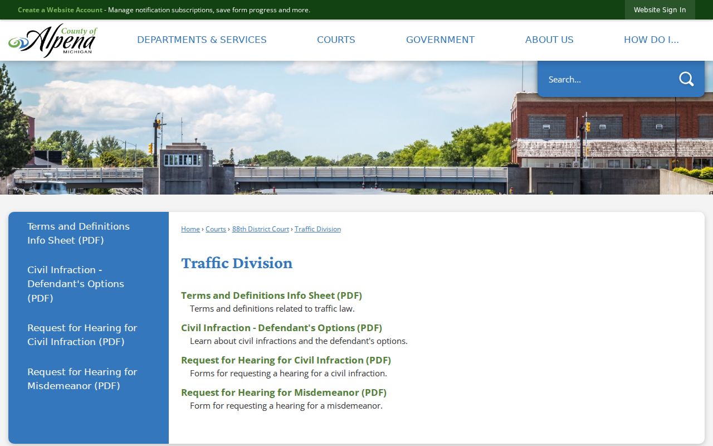Click Traffic Division breadcrumb link
The image size is (713, 446).
pos(318,229)
